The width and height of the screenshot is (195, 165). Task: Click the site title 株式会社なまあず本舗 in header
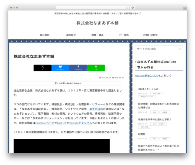pyautogui.click(x=97, y=23)
